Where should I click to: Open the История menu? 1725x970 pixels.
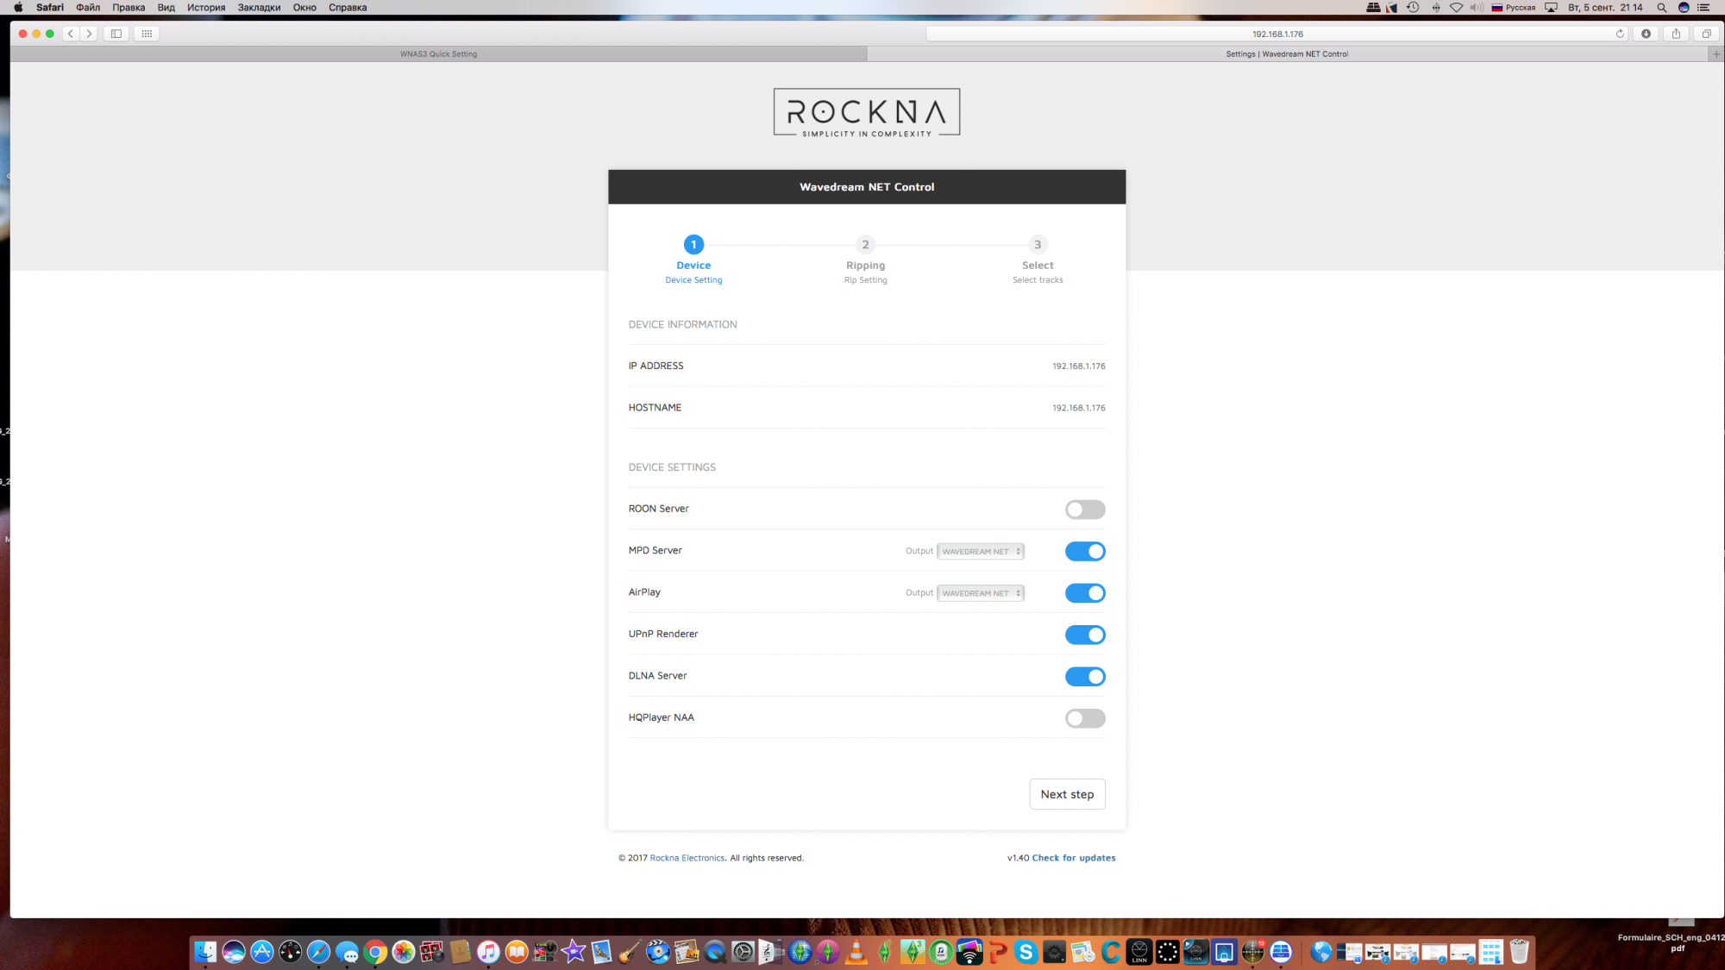[x=206, y=8]
